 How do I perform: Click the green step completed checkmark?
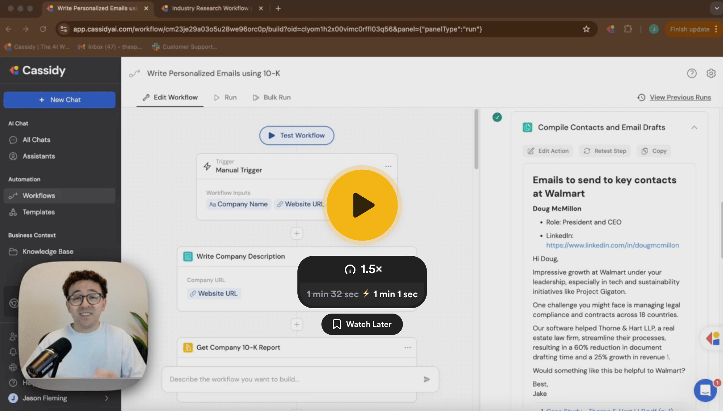click(x=497, y=117)
